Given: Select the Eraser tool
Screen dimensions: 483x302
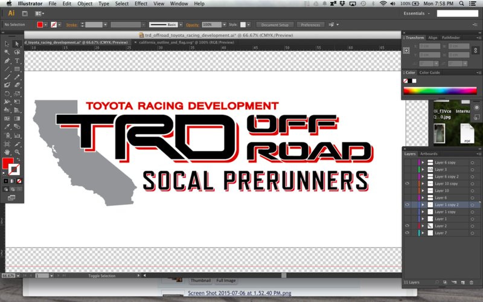Looking at the screenshot, I should 17,85.
